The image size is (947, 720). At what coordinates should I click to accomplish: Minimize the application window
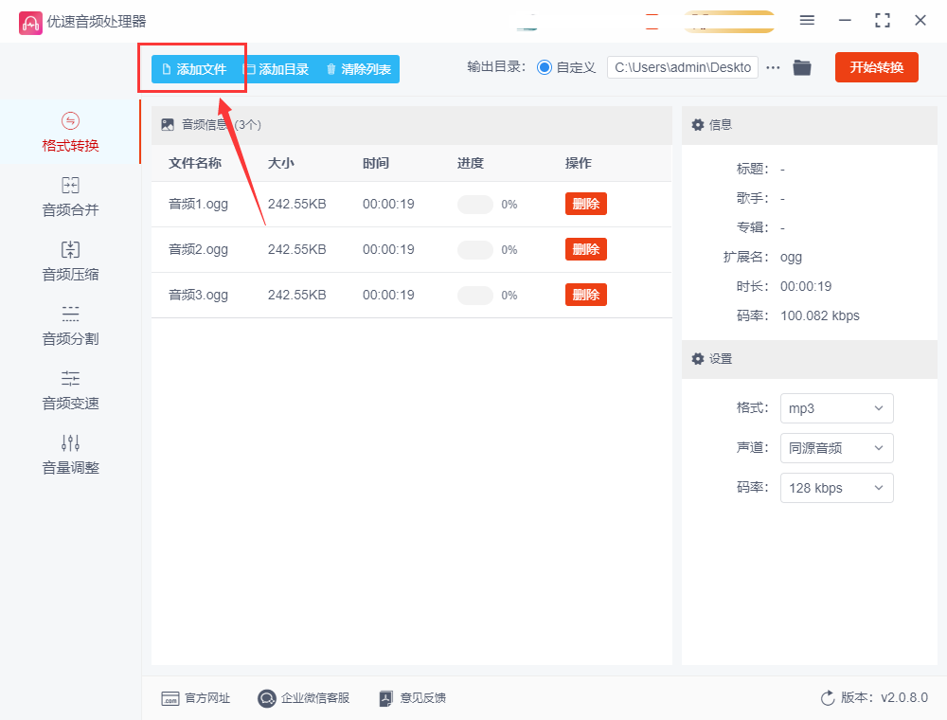pyautogui.click(x=845, y=21)
